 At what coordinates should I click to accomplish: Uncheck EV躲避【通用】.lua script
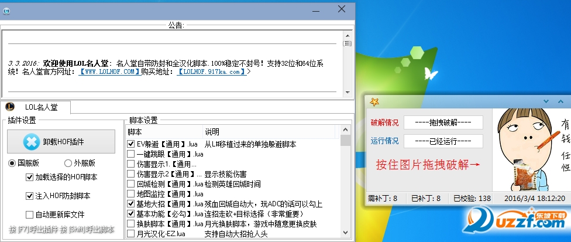point(130,144)
